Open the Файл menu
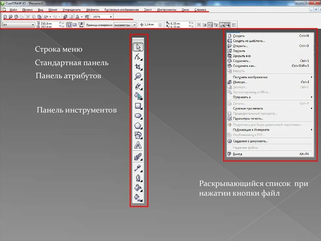Screen dimensions: 321x241 click(13, 10)
